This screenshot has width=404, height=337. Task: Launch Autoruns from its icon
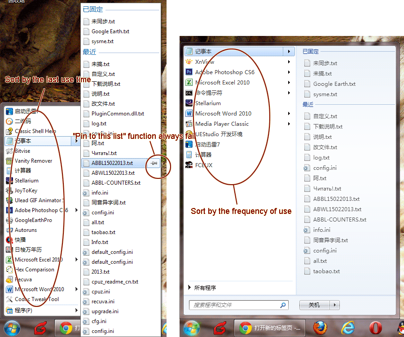(9, 230)
